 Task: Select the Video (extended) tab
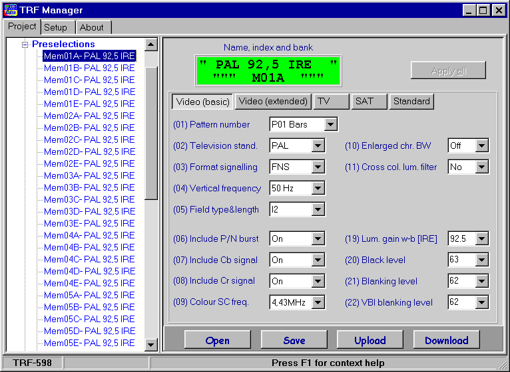[x=274, y=101]
